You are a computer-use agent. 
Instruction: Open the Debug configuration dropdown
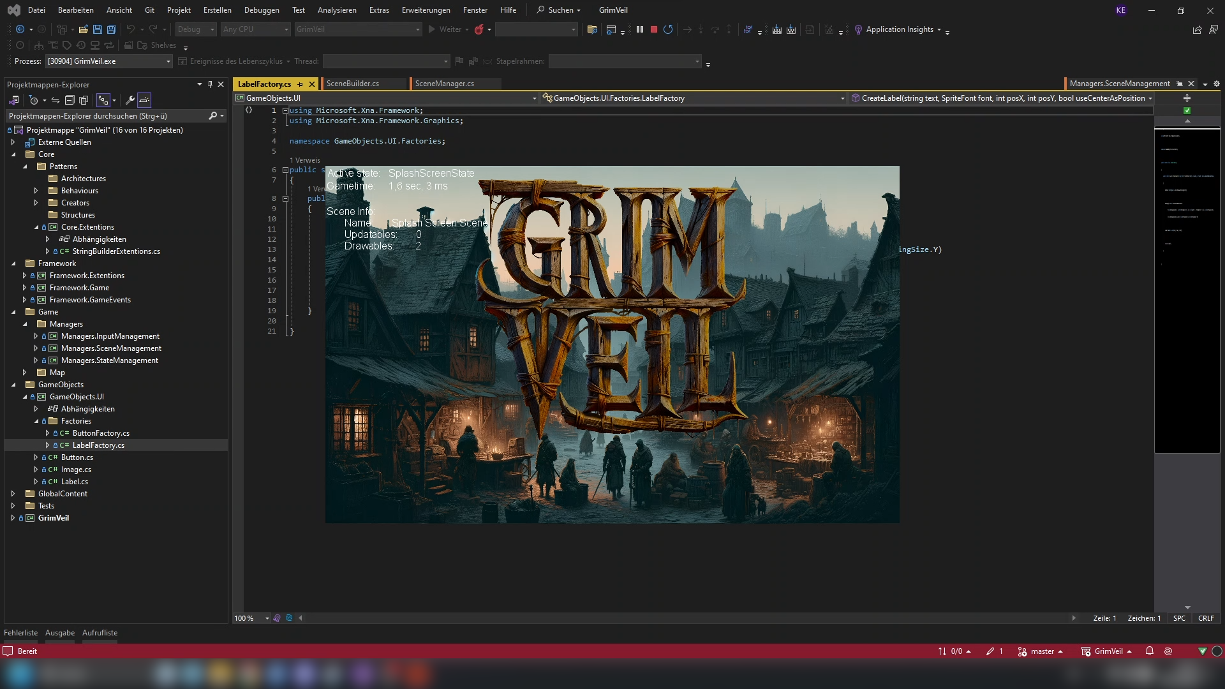click(x=196, y=29)
